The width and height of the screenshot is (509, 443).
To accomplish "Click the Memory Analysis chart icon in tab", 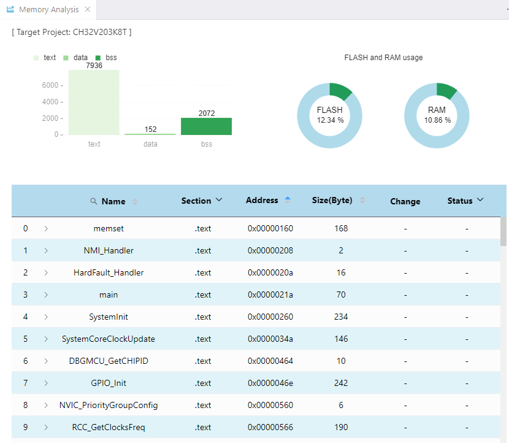I will tap(10, 9).
